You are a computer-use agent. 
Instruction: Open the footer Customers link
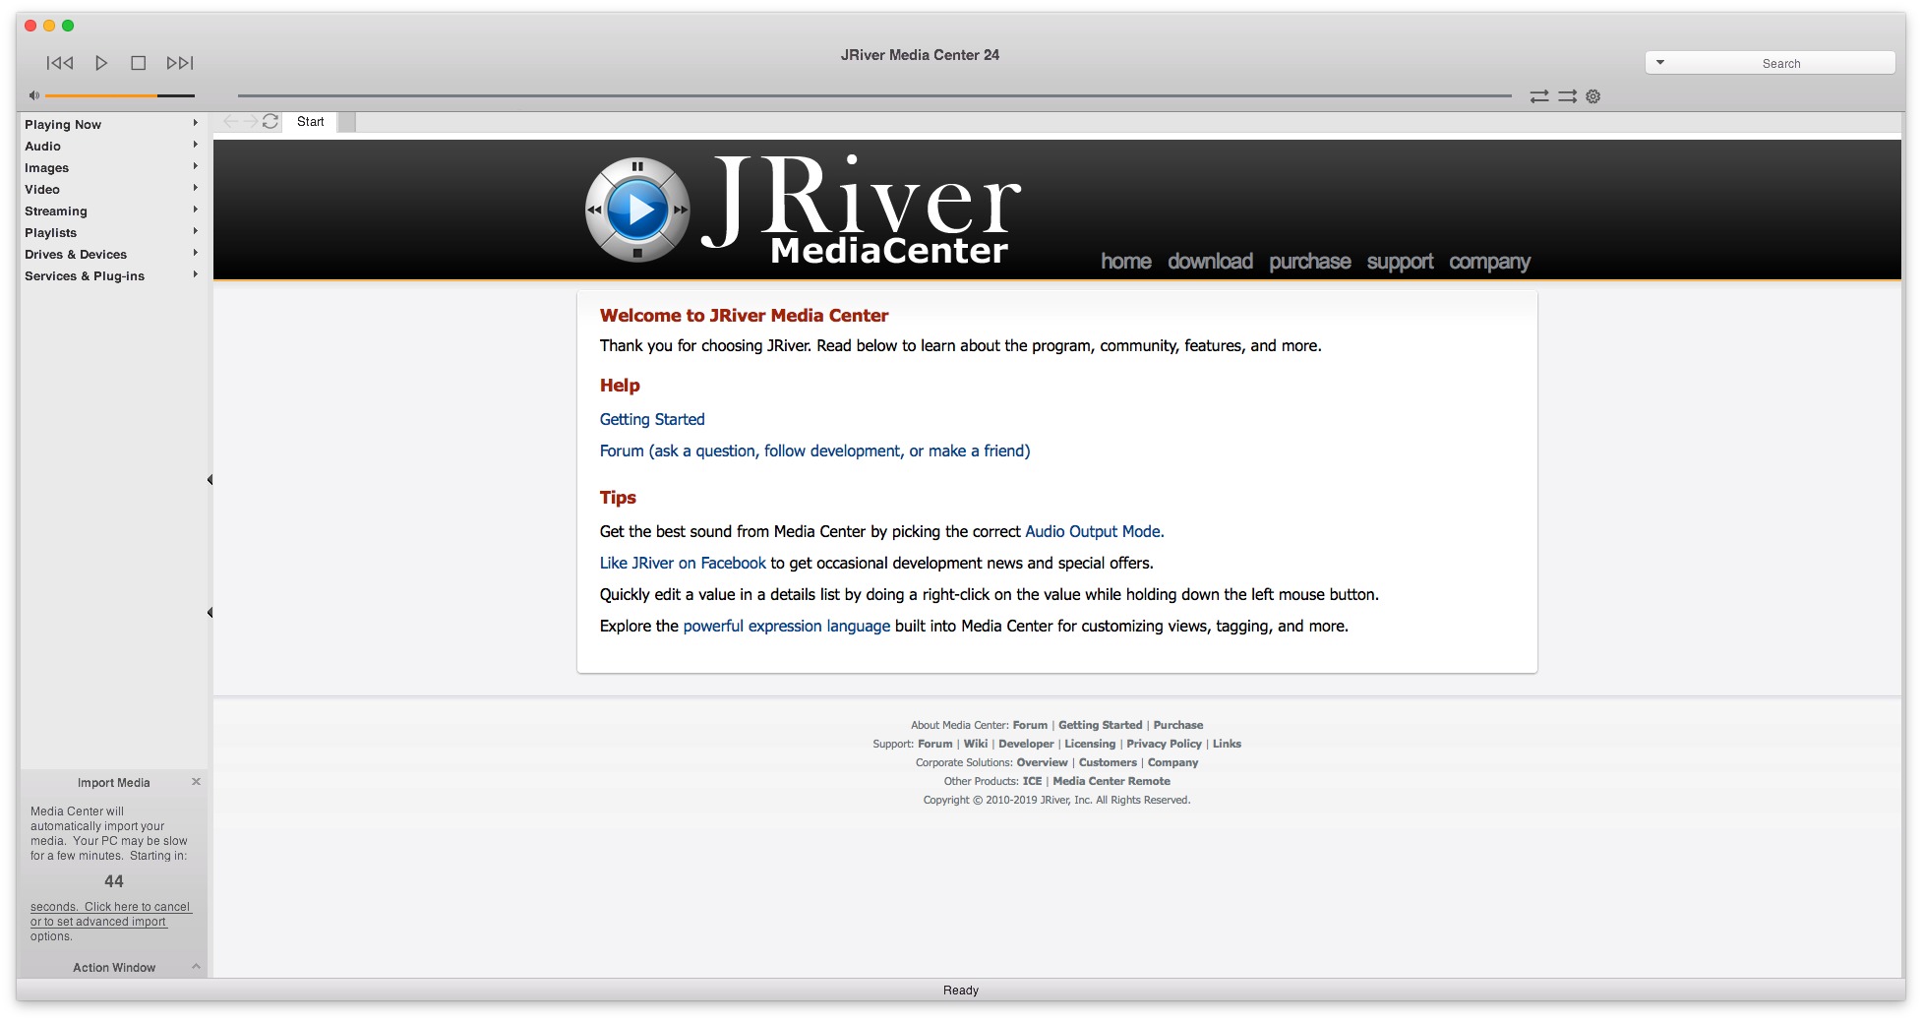tap(1108, 763)
